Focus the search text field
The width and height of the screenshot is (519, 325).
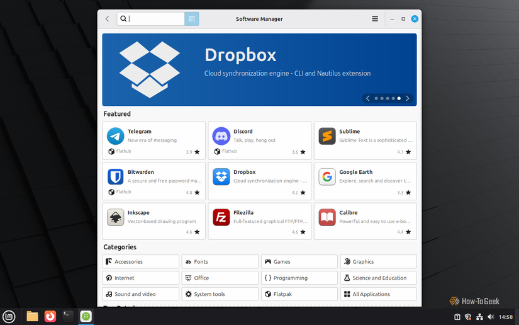point(151,19)
